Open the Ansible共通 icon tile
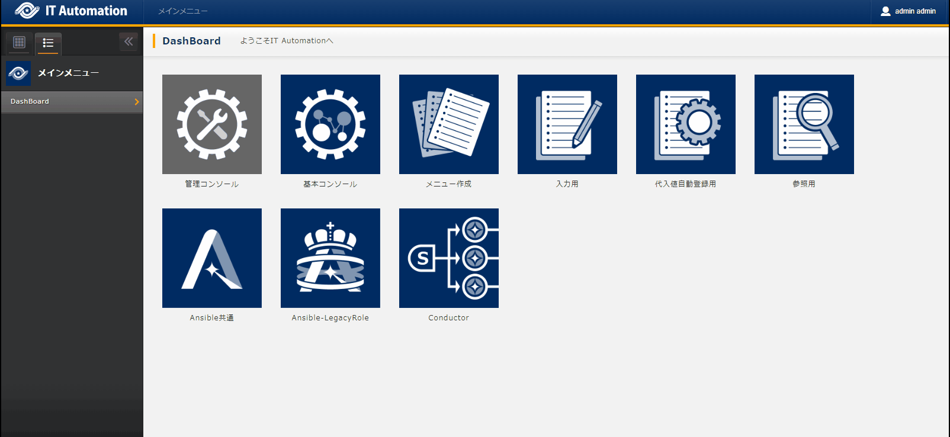950x437 pixels. coord(211,258)
